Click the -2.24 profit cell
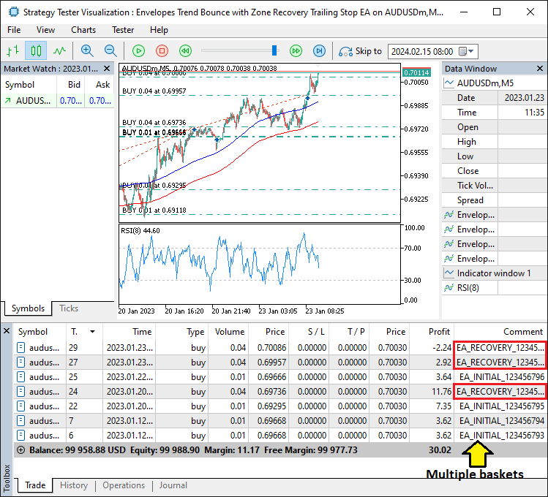The image size is (548, 497). [432, 348]
